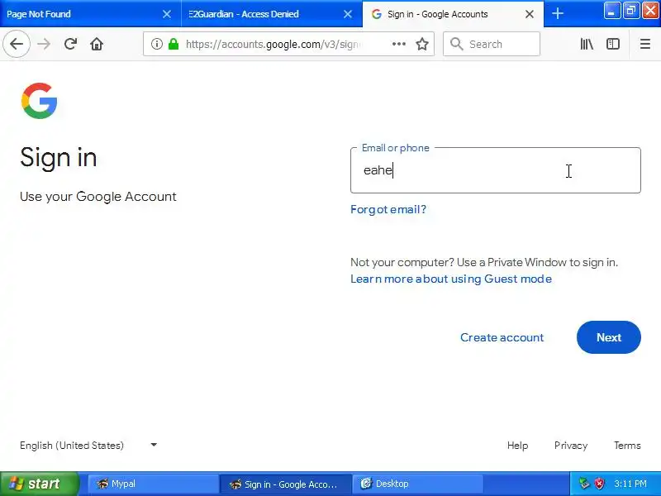The height and width of the screenshot is (496, 661).
Task: Open the browser home page
Action: (97, 44)
